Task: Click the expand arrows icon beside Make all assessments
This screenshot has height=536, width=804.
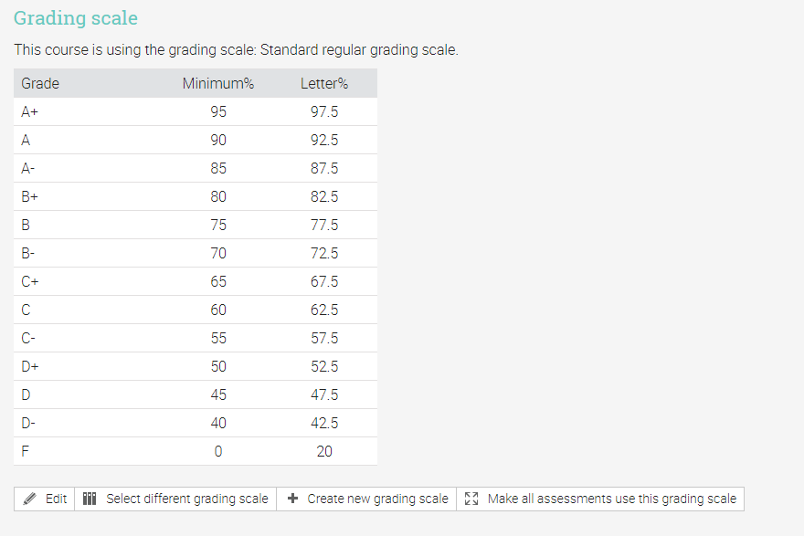Action: [471, 499]
